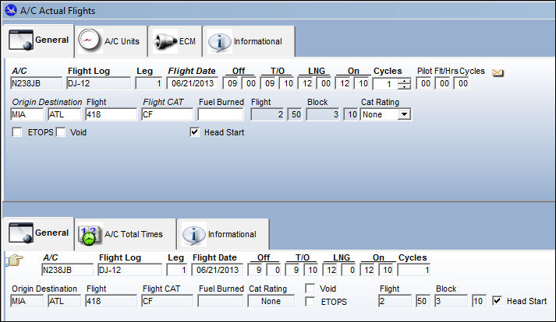Click the envelope icon next to Pilot Cycles

[498, 73]
